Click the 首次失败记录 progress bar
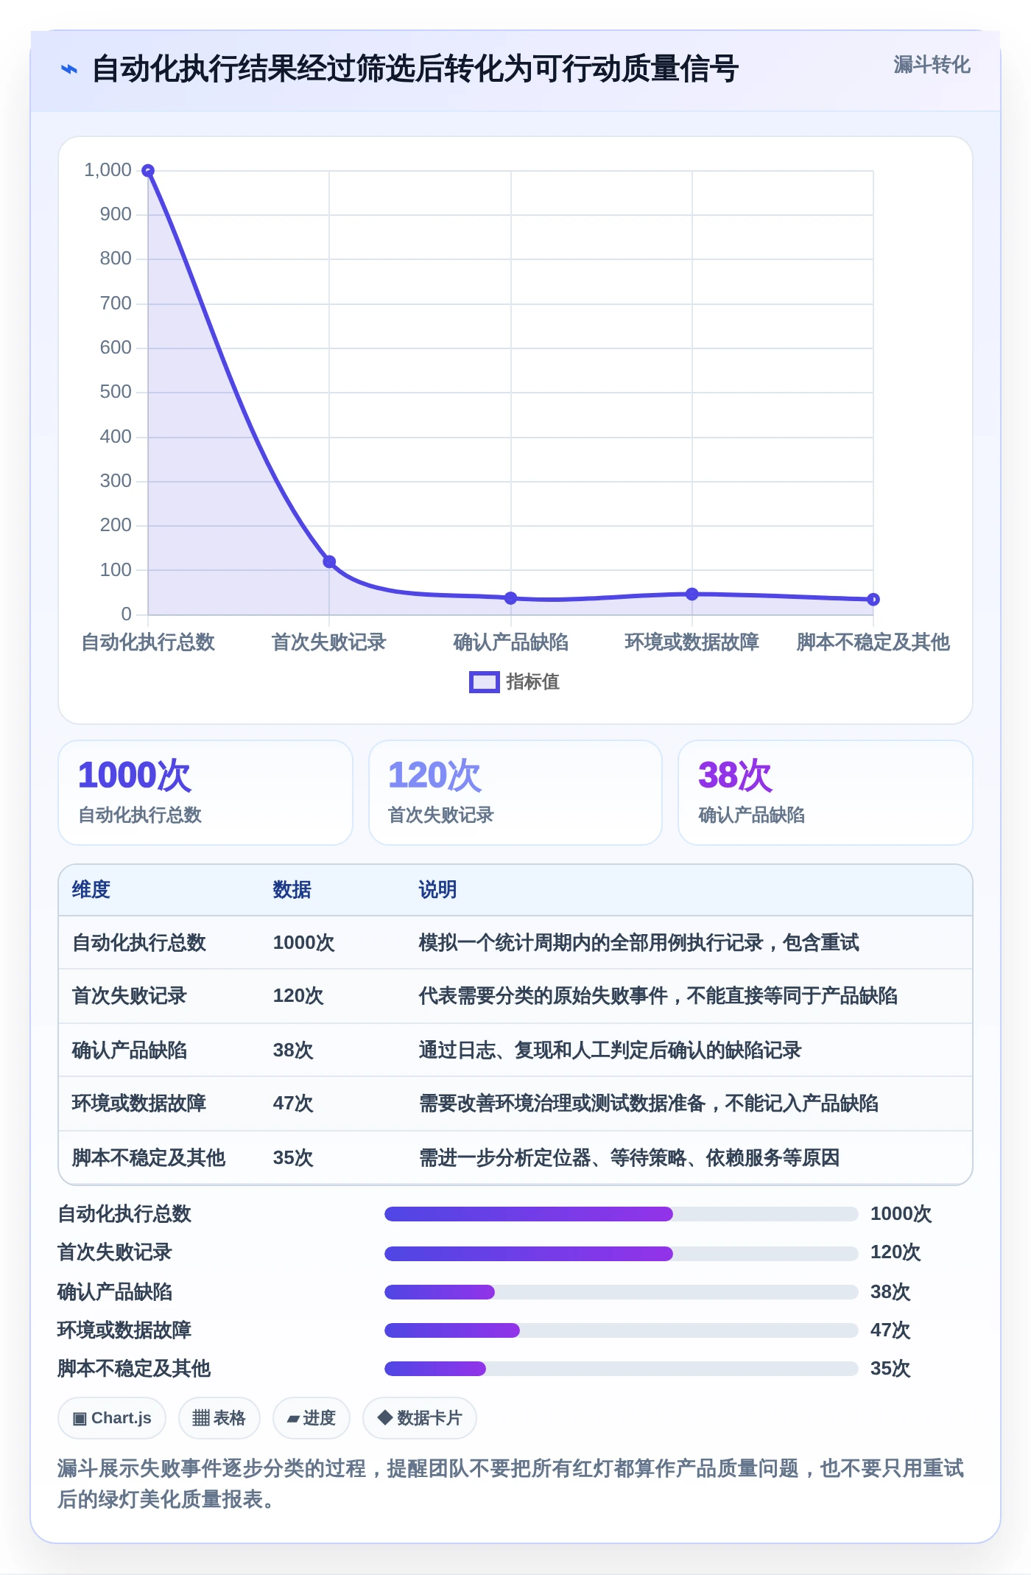Image resolution: width=1031 pixels, height=1575 pixels. (621, 1253)
